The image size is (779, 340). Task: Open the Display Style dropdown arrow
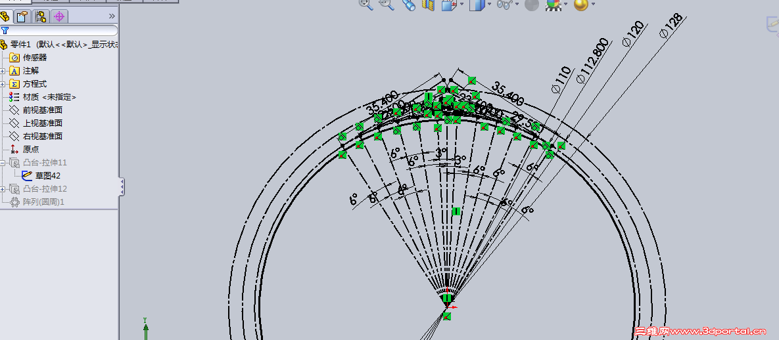489,5
